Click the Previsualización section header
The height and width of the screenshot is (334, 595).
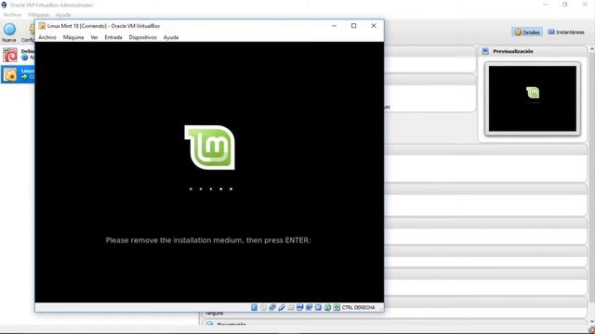(x=533, y=51)
